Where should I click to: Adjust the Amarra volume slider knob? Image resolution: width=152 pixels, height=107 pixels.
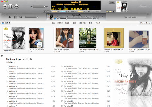coord(45,7)
